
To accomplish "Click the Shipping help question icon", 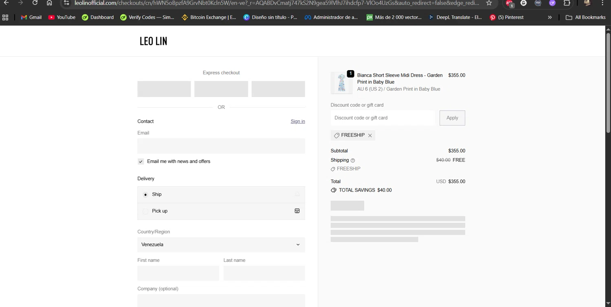I will click(x=353, y=161).
